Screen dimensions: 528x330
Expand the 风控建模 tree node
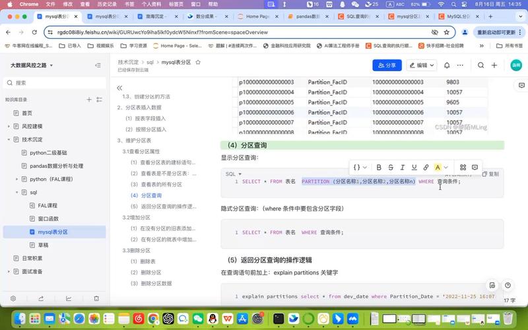pos(9,126)
